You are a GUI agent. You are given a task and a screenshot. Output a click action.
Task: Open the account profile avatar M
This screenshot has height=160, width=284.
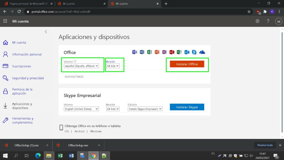click(x=278, y=21)
